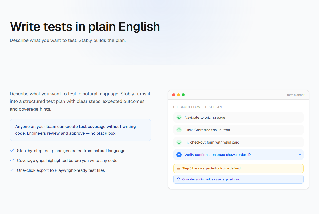Click the yellow minimize dot in test-planner window
319x214 pixels.
point(178,95)
